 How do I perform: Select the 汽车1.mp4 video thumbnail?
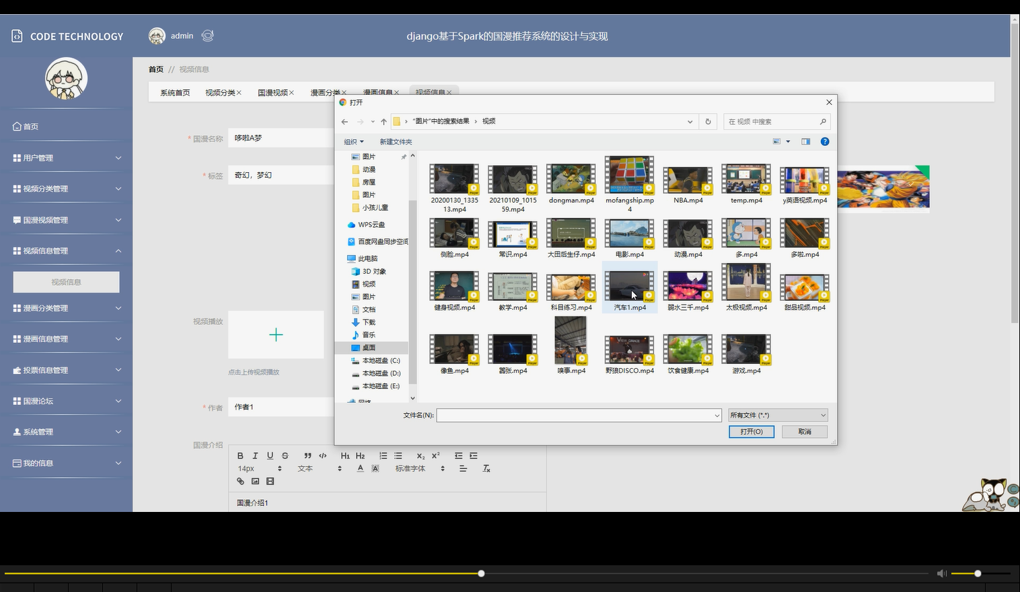630,289
